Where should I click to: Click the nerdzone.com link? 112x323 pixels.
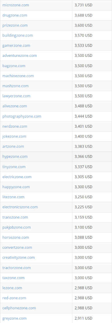[15, 126]
